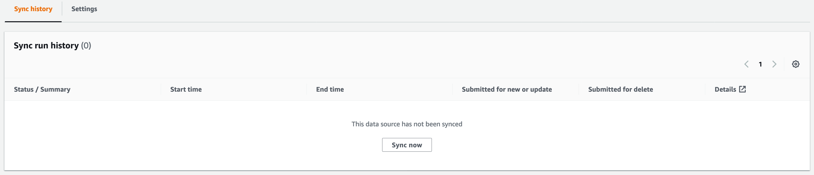Go to previous page using left chevron
The image size is (814, 175).
746,64
